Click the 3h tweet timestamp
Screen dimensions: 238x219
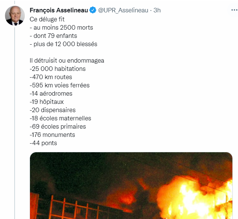[157, 10]
